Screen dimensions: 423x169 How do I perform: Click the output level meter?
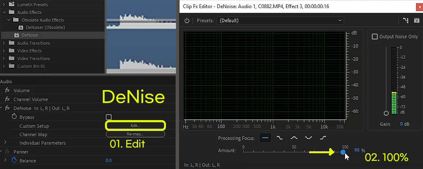(394, 80)
